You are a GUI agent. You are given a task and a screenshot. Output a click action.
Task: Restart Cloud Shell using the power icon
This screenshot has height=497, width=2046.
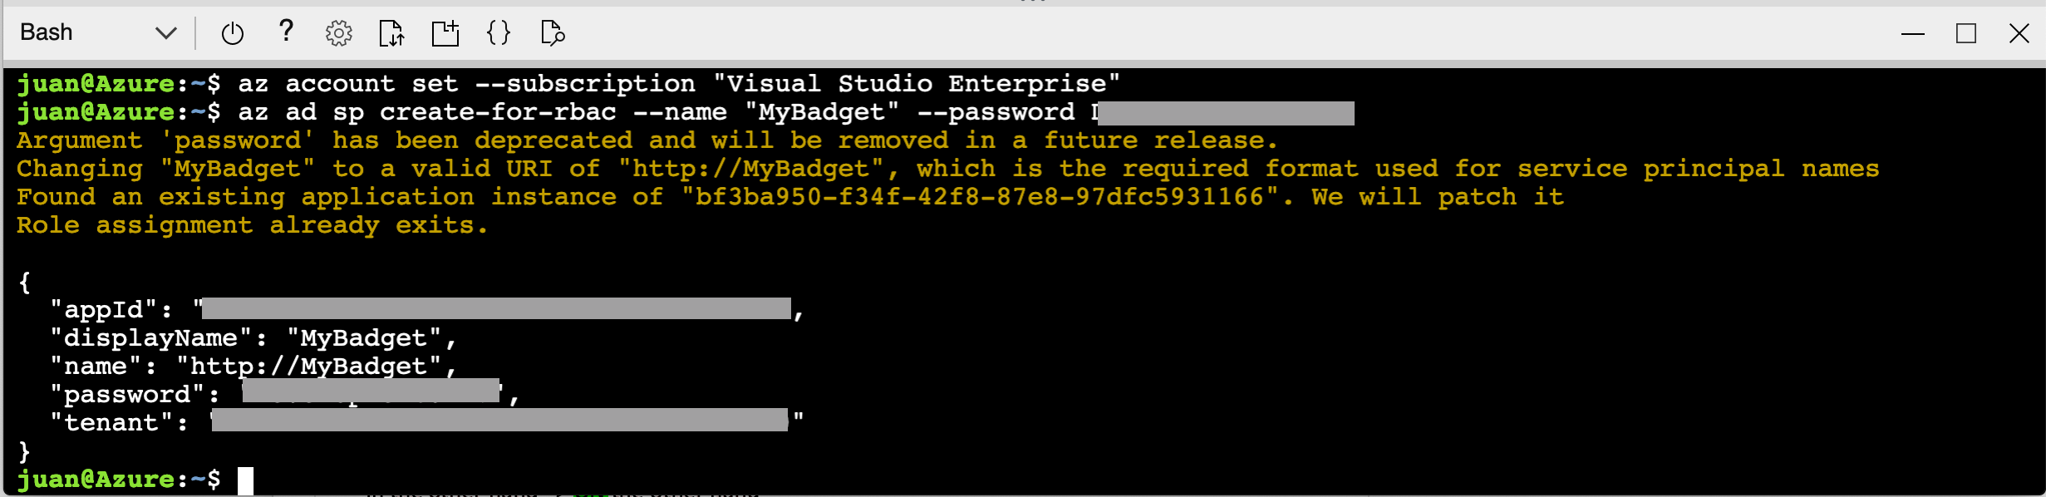[233, 33]
